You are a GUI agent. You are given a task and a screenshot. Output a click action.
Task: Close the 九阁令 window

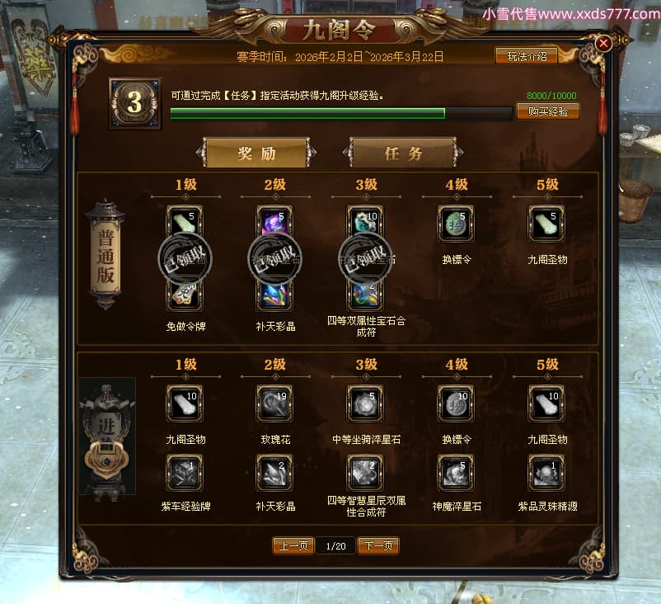pyautogui.click(x=603, y=43)
